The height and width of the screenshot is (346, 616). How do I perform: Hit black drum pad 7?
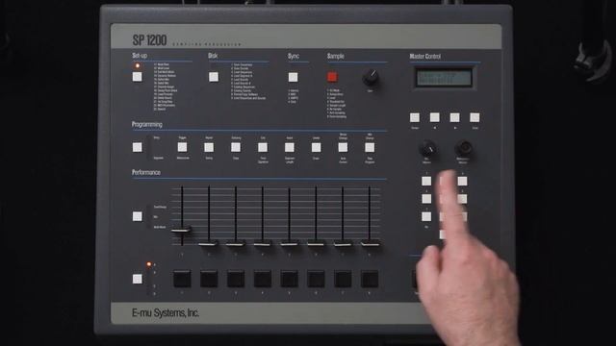[343, 279]
